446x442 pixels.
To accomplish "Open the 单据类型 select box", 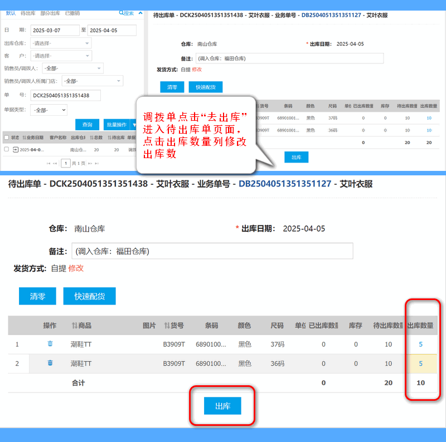I will 49,110.
